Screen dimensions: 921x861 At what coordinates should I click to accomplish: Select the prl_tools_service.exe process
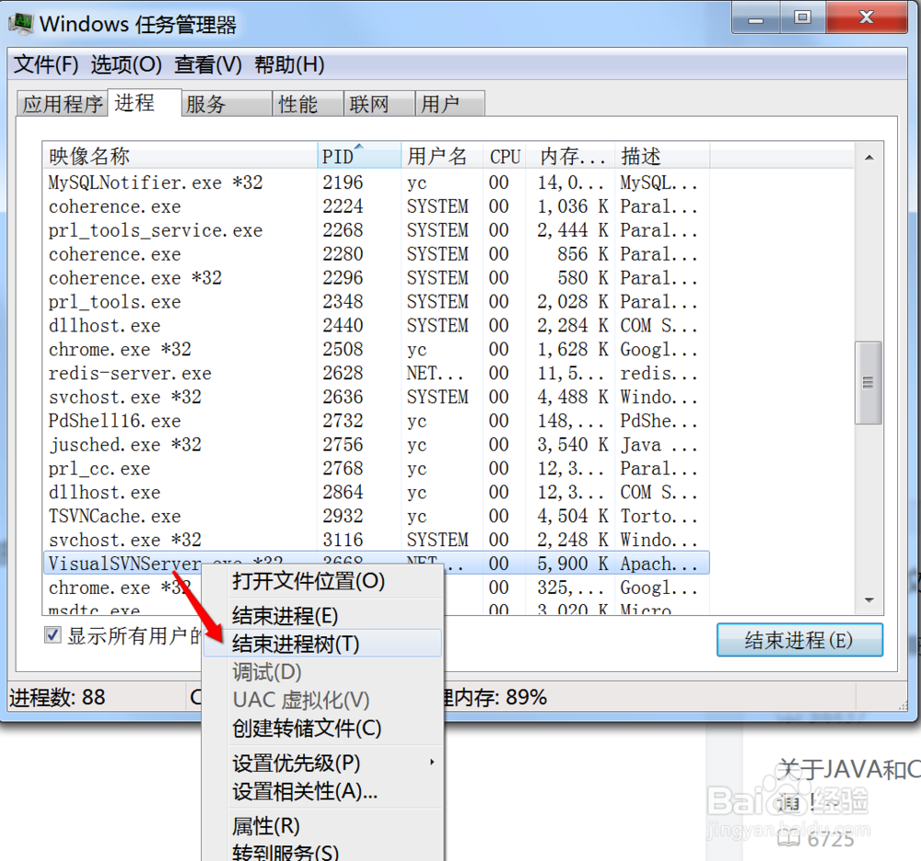point(376,230)
